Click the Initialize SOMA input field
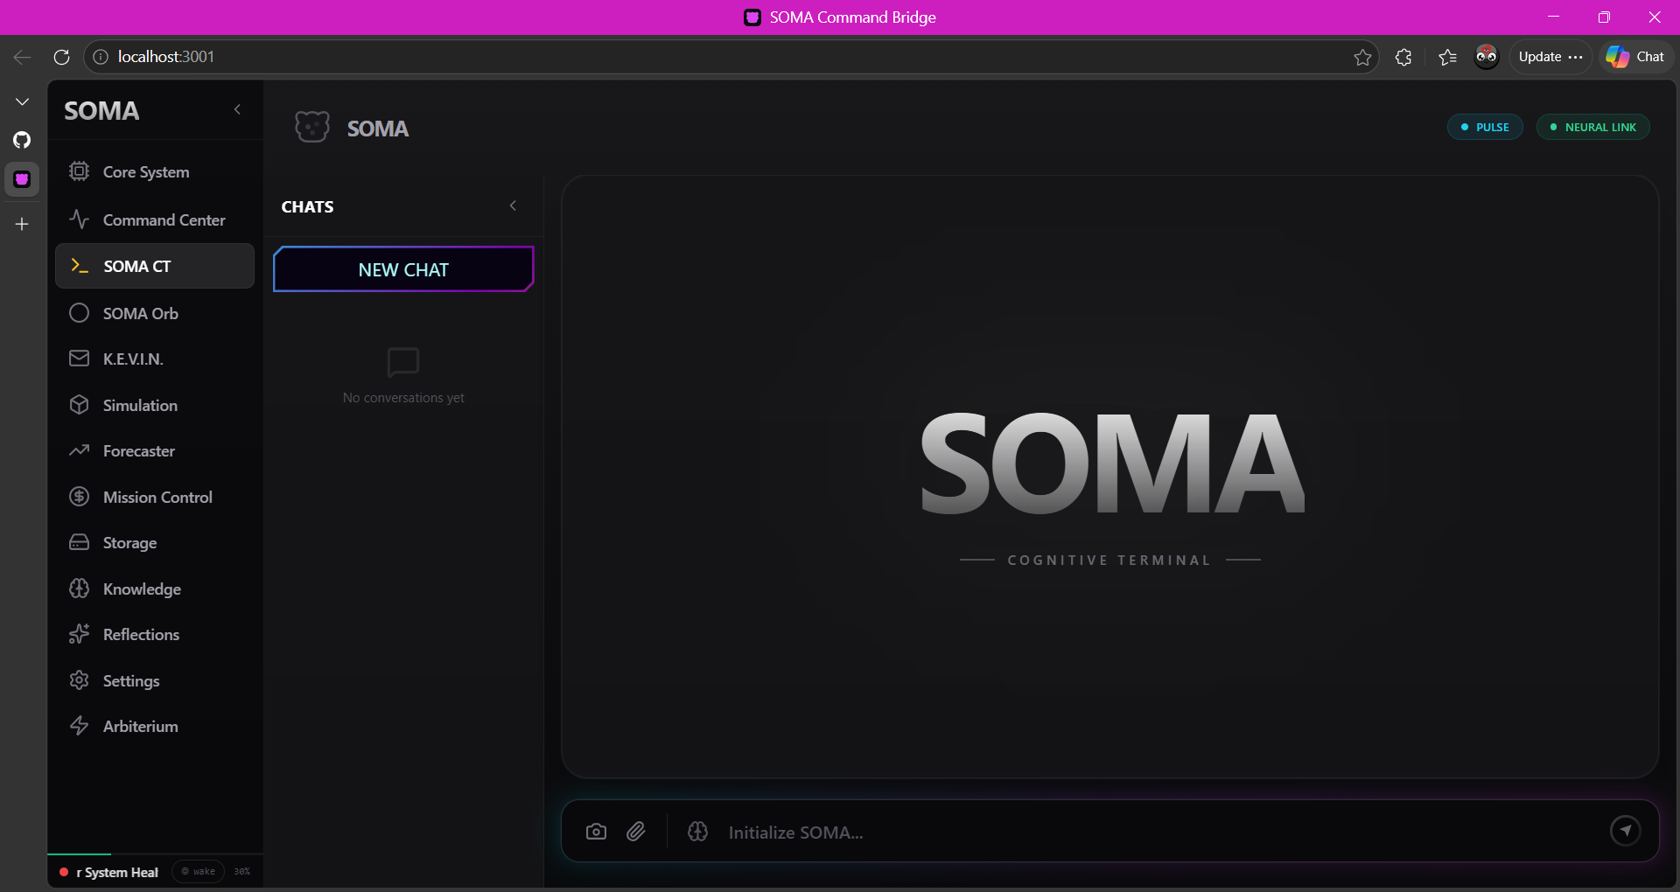The image size is (1680, 892). pos(1159,833)
